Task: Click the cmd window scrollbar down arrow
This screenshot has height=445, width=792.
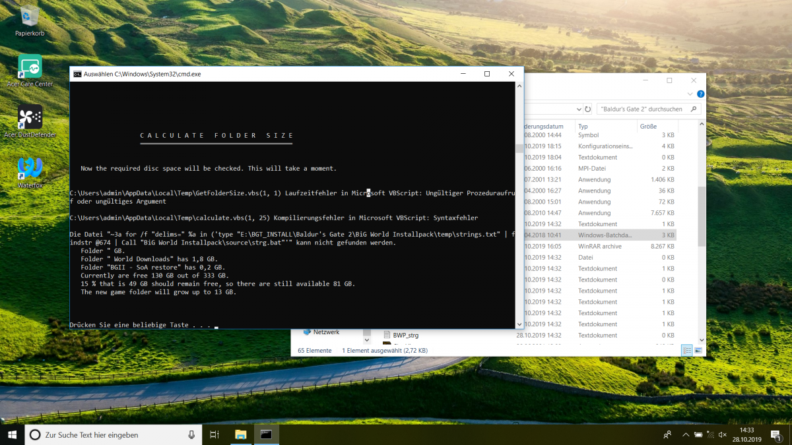Action: pyautogui.click(x=519, y=324)
